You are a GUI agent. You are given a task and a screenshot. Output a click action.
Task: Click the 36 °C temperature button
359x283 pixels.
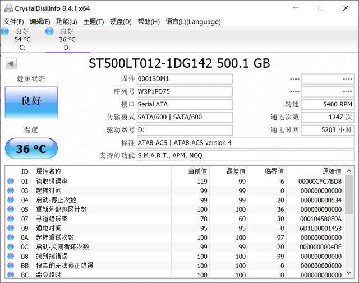[x=31, y=149]
